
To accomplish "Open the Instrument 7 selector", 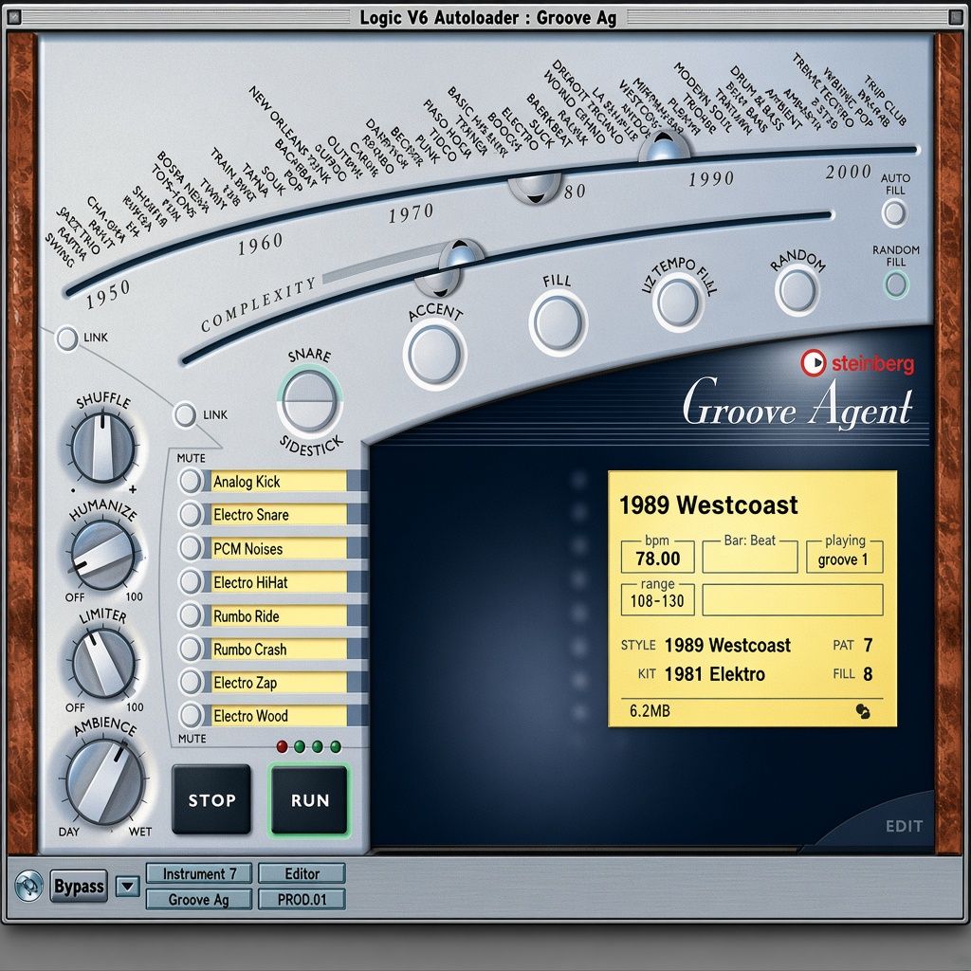I will (199, 873).
